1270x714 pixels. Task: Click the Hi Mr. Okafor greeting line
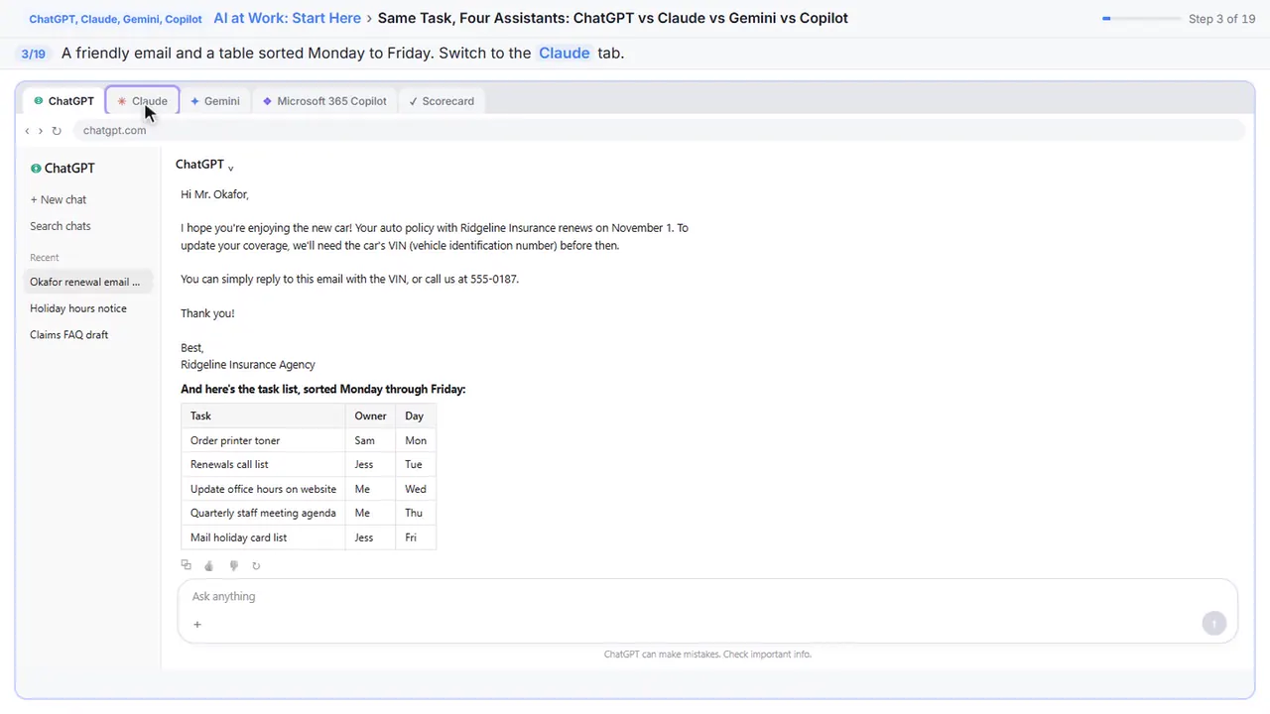pos(214,194)
